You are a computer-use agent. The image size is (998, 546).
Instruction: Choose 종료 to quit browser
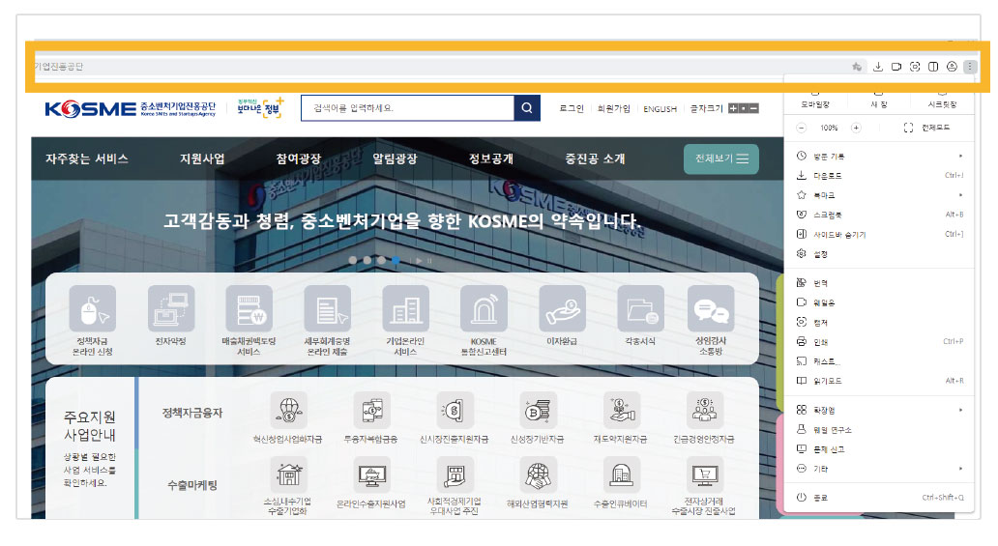(879, 498)
